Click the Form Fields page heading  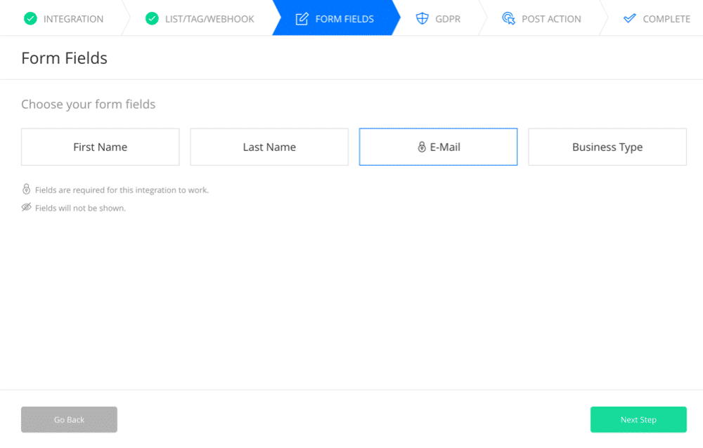pos(64,58)
